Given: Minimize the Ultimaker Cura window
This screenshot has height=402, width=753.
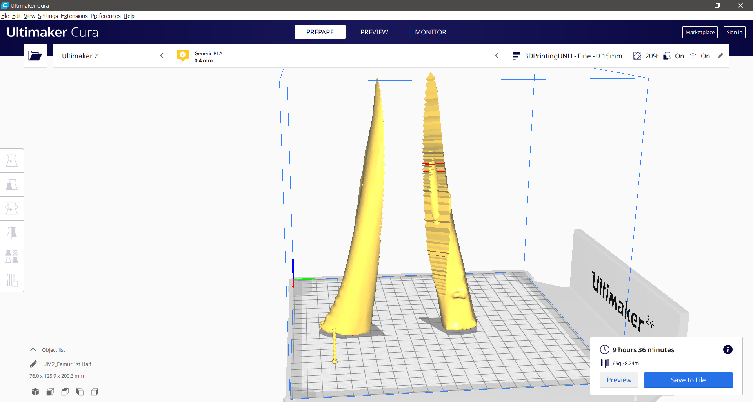Looking at the screenshot, I should [695, 5].
